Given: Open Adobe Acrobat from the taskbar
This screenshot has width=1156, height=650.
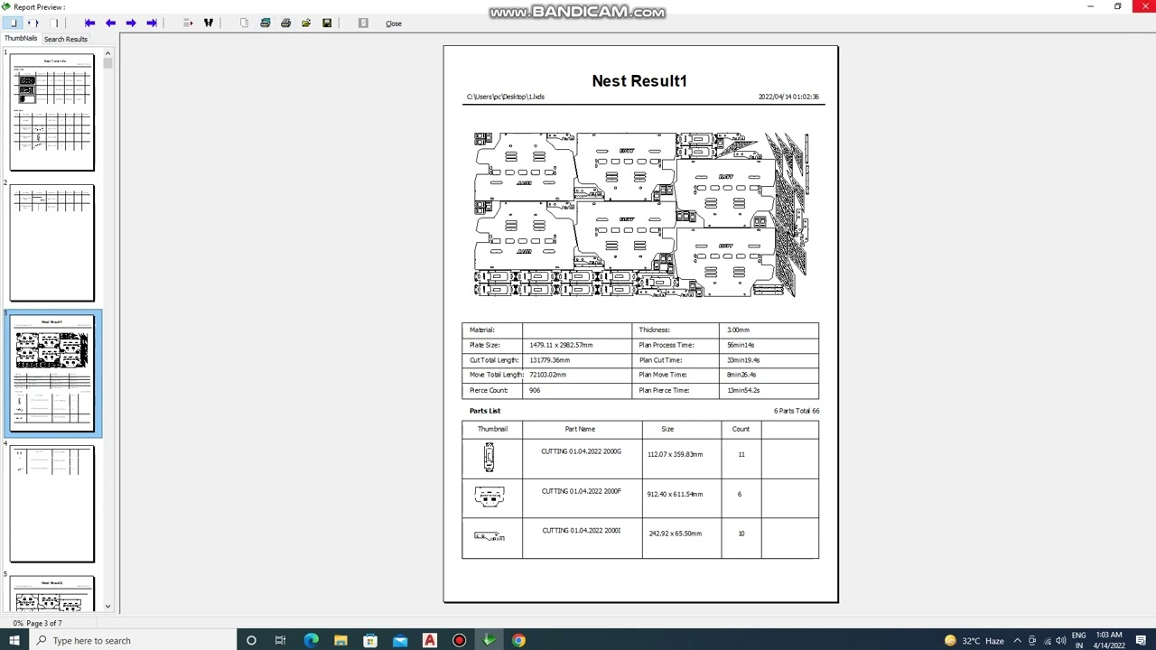Looking at the screenshot, I should (x=430, y=640).
